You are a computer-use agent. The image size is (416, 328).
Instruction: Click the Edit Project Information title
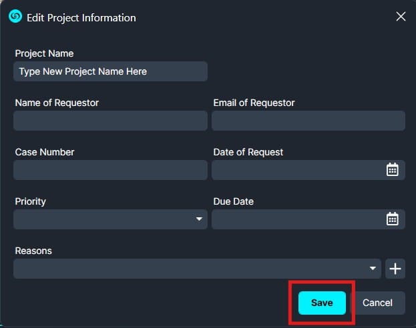pyautogui.click(x=81, y=18)
